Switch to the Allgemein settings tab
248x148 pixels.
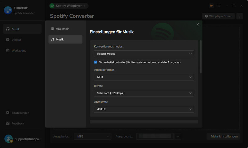tap(65, 29)
